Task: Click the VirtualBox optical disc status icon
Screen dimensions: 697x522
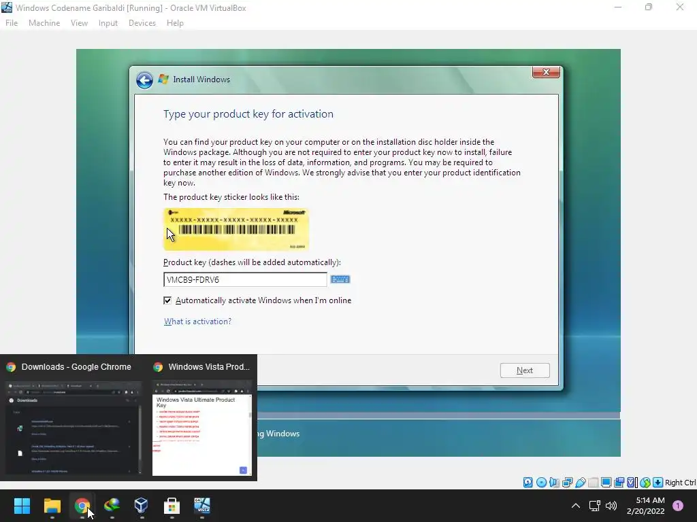Action: coord(541,482)
